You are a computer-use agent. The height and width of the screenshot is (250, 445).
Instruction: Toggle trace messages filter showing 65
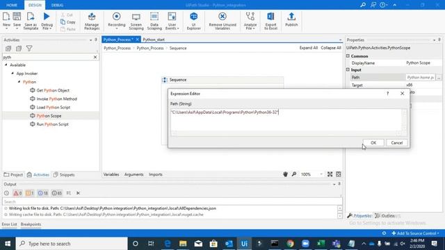tap(57, 193)
